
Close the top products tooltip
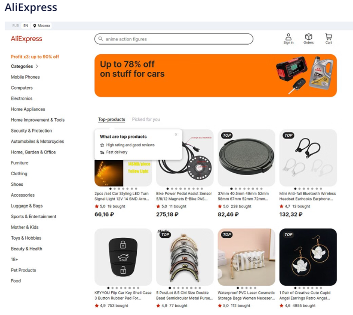point(176,134)
